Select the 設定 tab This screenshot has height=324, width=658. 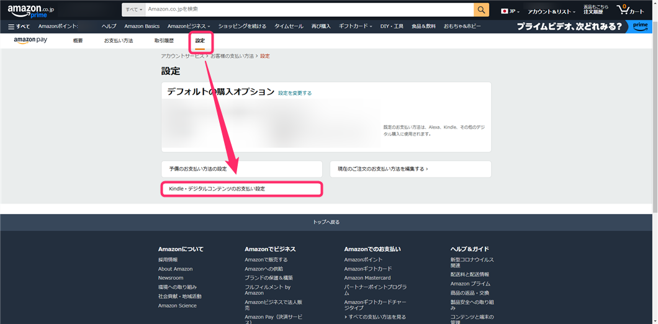point(200,41)
